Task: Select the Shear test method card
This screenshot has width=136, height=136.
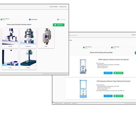Action: click(46, 38)
